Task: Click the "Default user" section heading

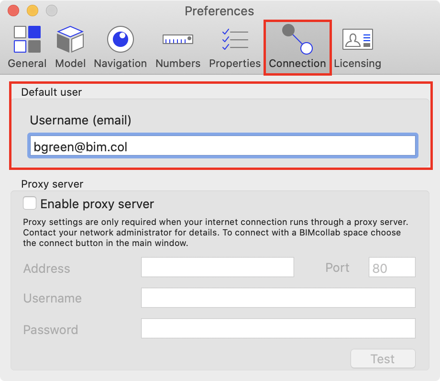Action: pos(51,92)
